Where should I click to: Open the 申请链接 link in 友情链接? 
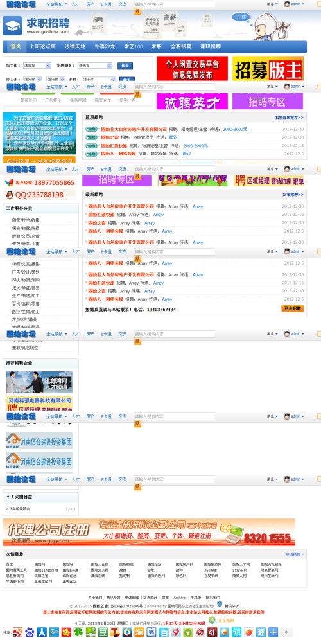coord(295,554)
